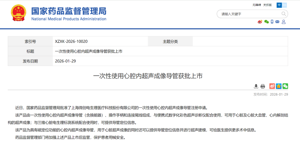The height and width of the screenshot is (148, 300).
Task: Click the mobile phone icon in header
Action: point(272,22)
